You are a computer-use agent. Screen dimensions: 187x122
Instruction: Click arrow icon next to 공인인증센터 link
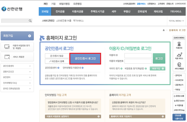(x=58, y=68)
